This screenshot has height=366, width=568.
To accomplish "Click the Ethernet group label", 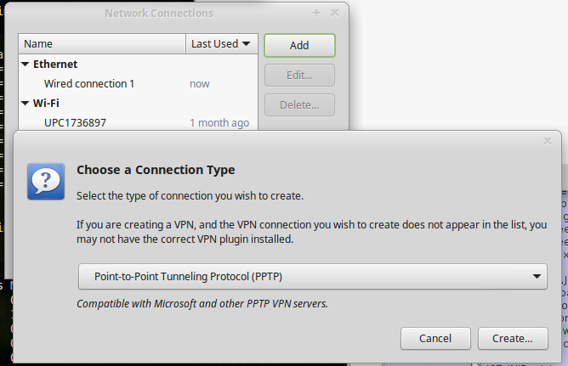I will [x=55, y=64].
